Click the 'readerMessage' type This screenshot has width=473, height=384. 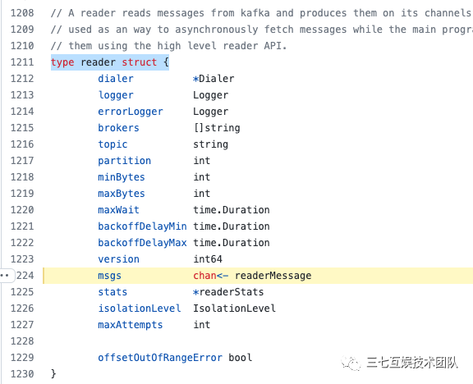tap(273, 276)
